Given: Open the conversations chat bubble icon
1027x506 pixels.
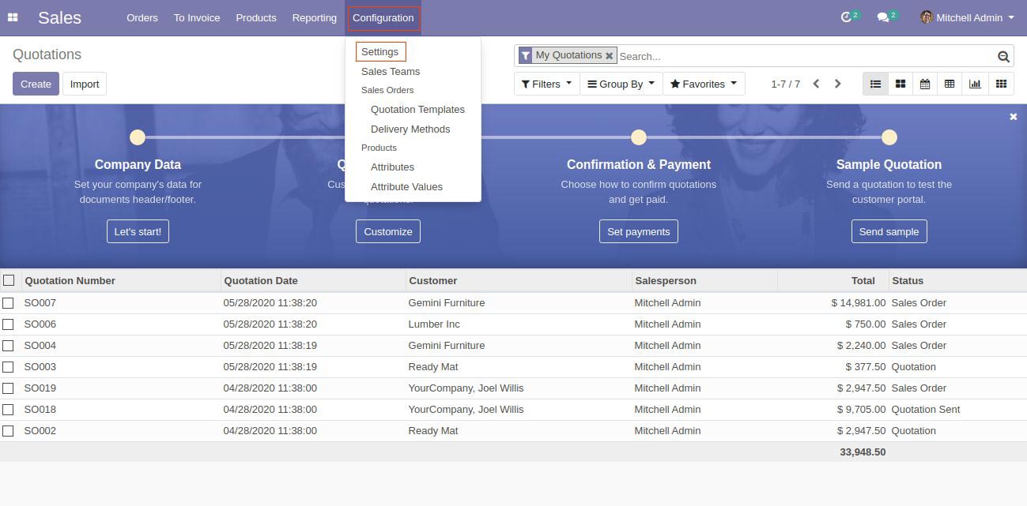Looking at the screenshot, I should click(883, 17).
